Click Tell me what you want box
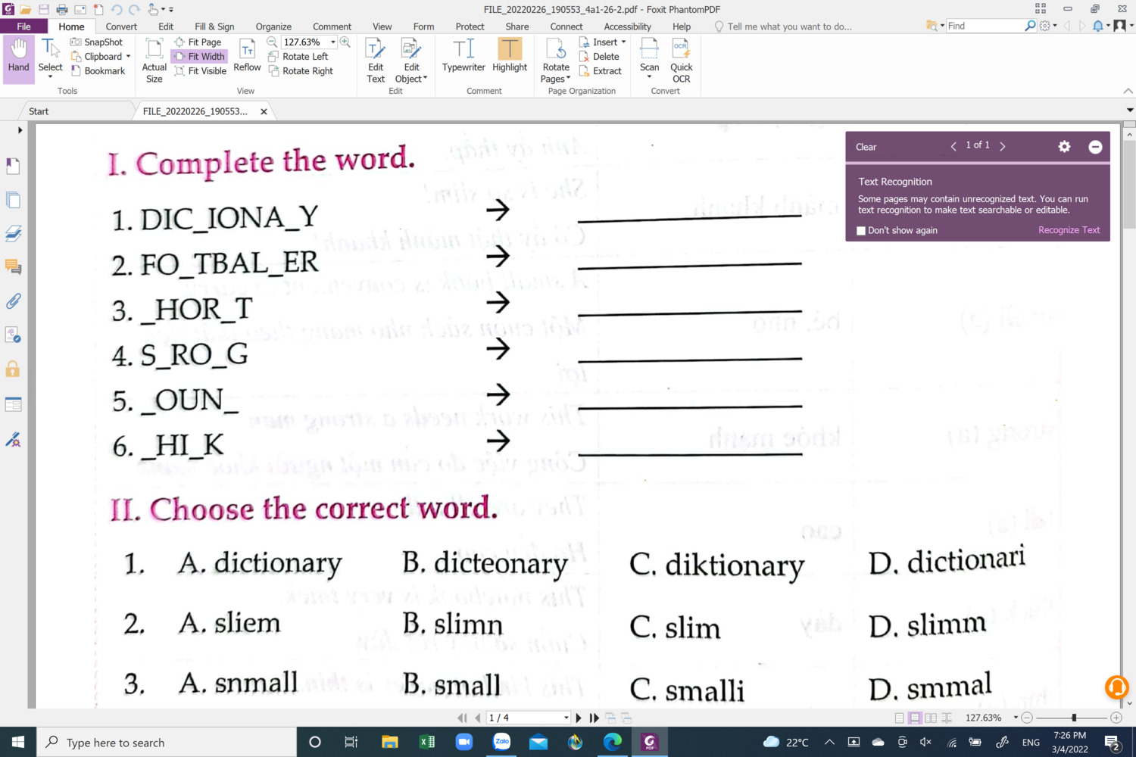 click(789, 26)
